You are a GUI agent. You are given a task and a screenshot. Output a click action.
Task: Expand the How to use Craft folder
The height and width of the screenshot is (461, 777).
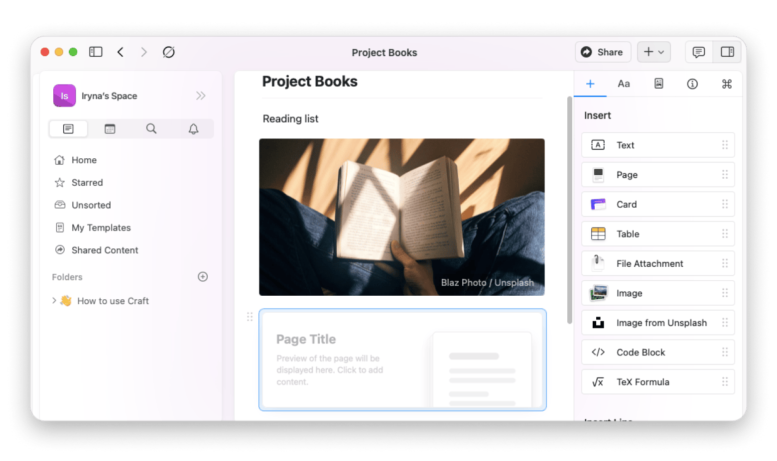[54, 301]
